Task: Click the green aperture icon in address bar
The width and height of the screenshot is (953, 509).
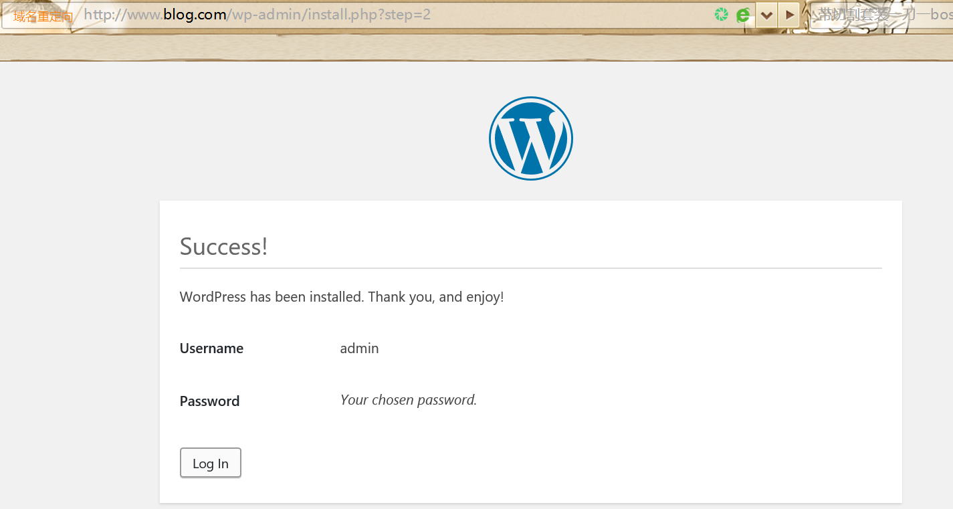Action: (721, 15)
